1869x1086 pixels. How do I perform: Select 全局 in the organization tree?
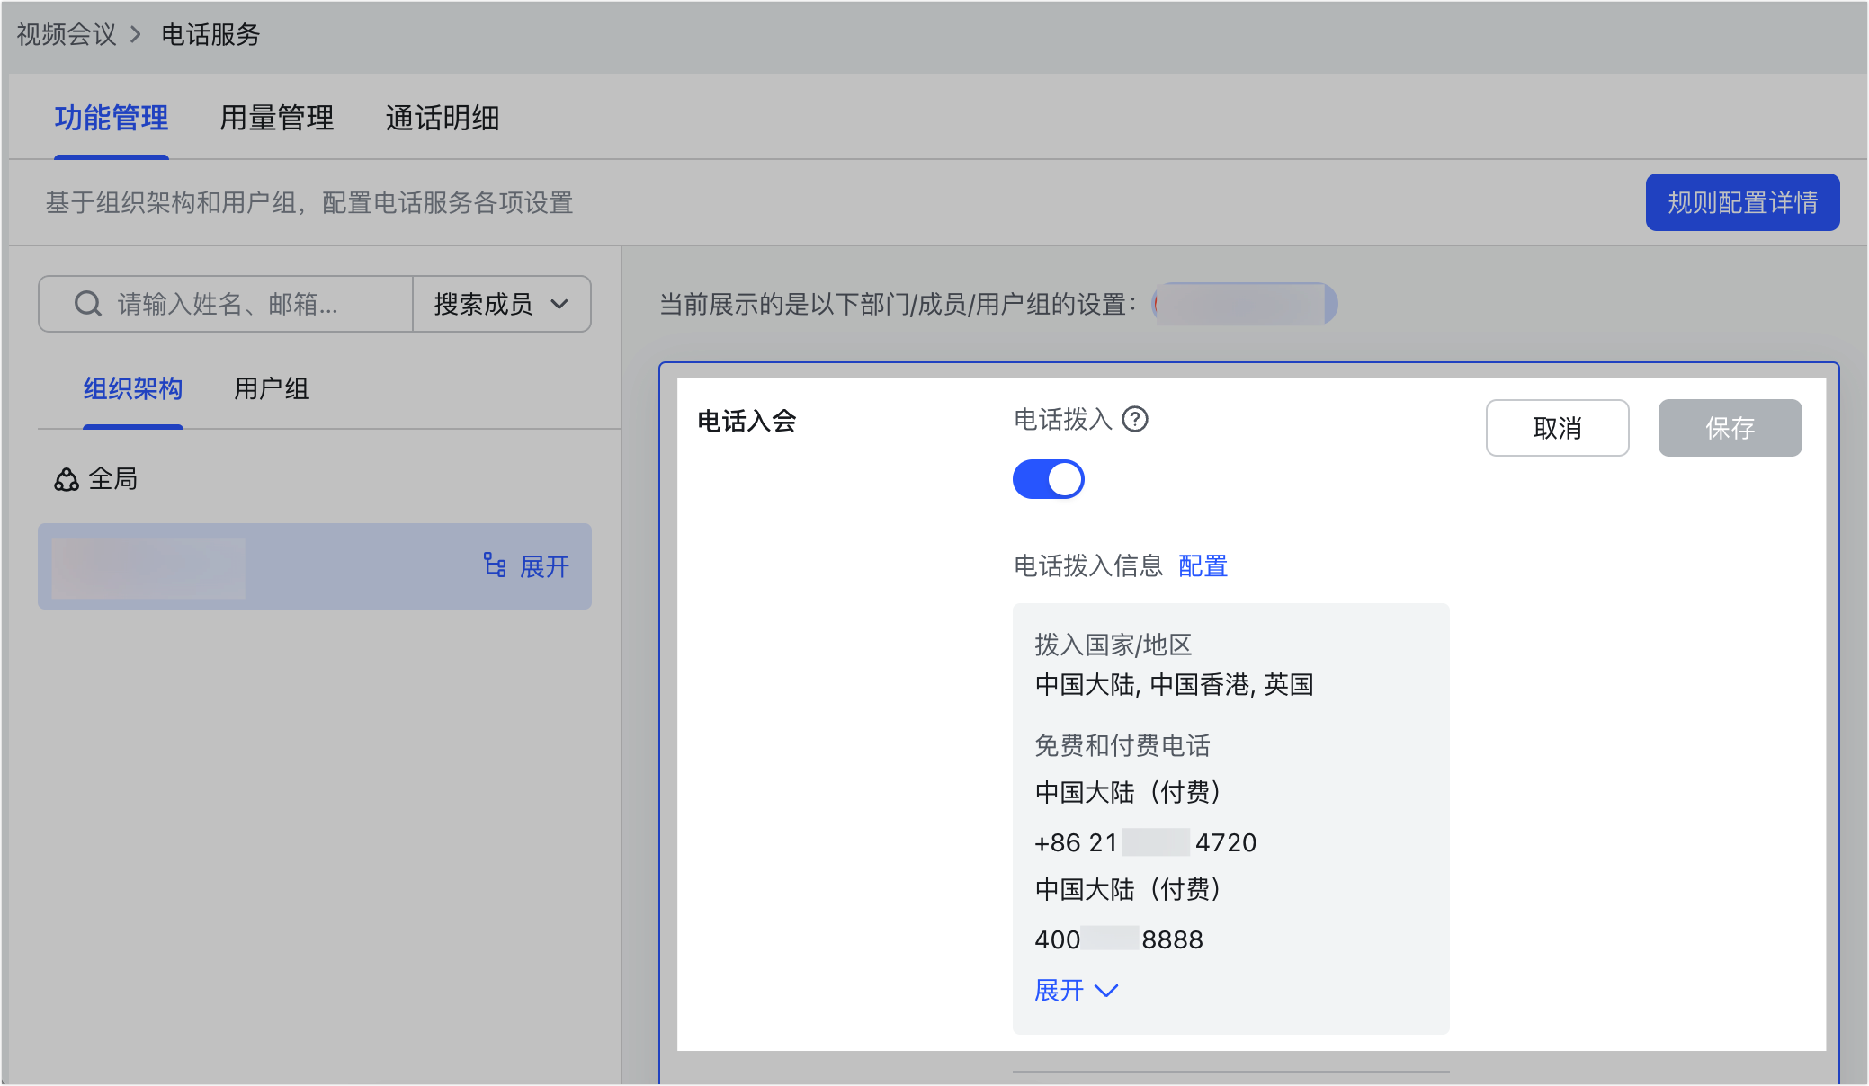[x=112, y=479]
